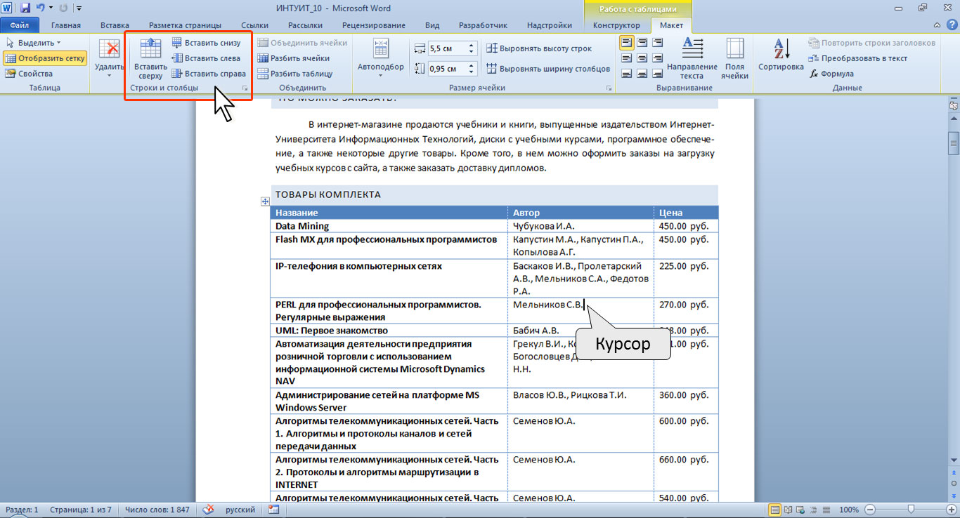Viewport: 960px width, 518px height.
Task: Open table Свойства
Action: [30, 74]
